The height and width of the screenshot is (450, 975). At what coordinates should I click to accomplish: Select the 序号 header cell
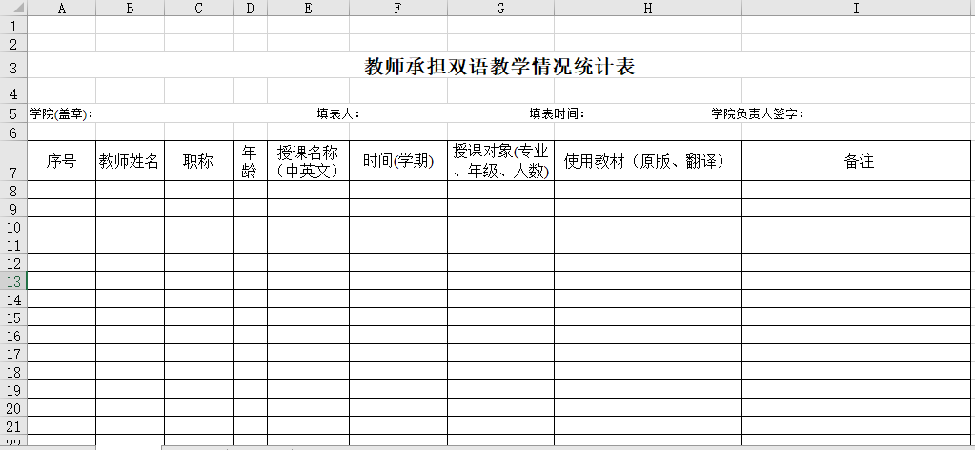point(62,161)
